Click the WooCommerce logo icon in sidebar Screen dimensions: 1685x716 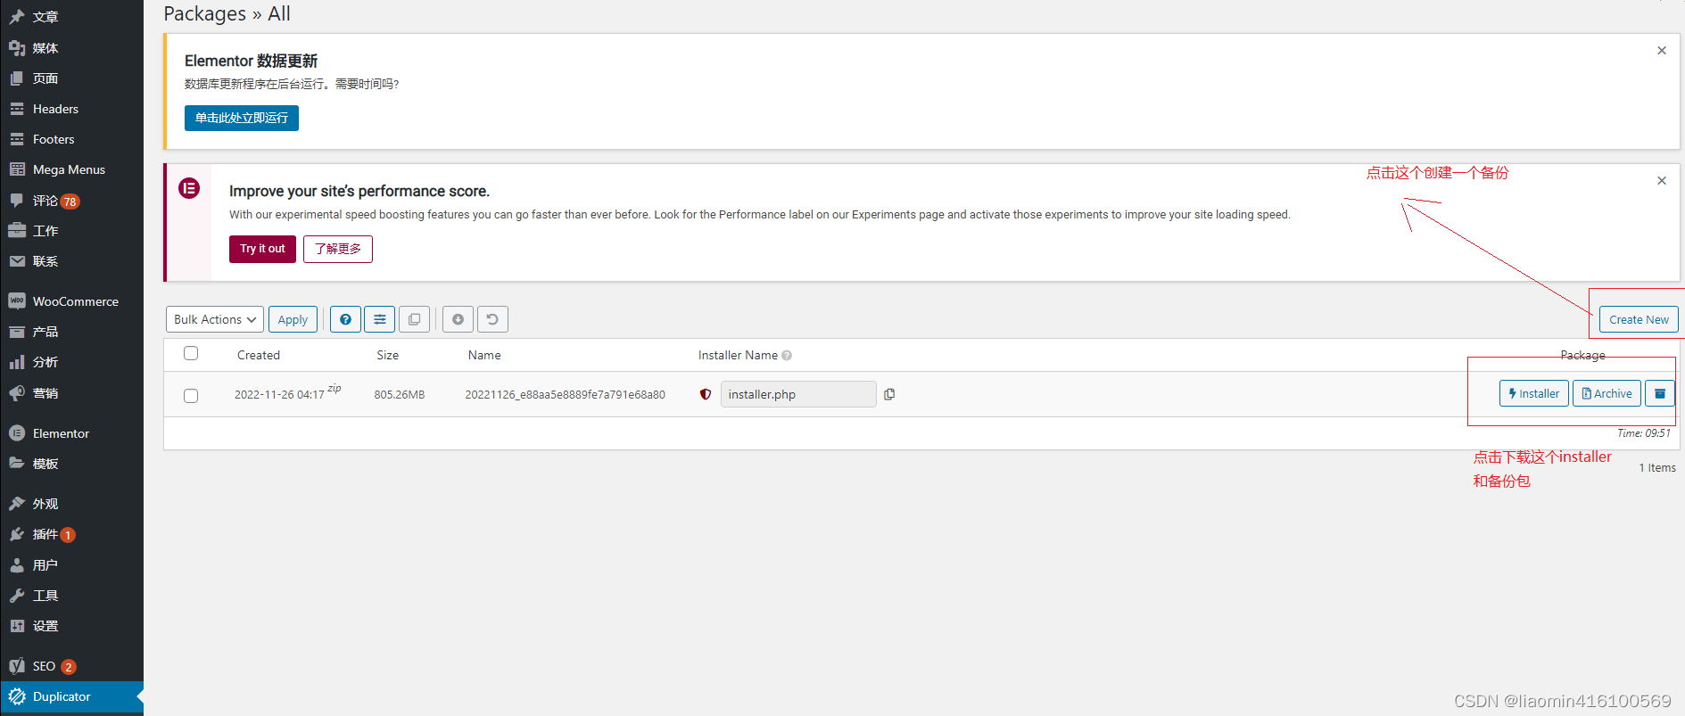coord(17,301)
